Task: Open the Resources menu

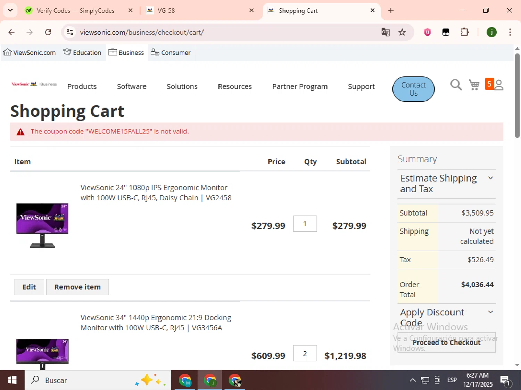Action: 235,86
